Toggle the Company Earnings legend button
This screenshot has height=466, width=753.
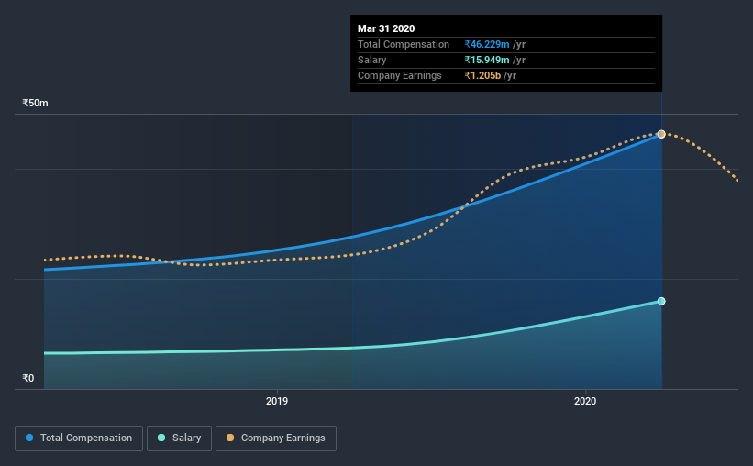coord(276,438)
